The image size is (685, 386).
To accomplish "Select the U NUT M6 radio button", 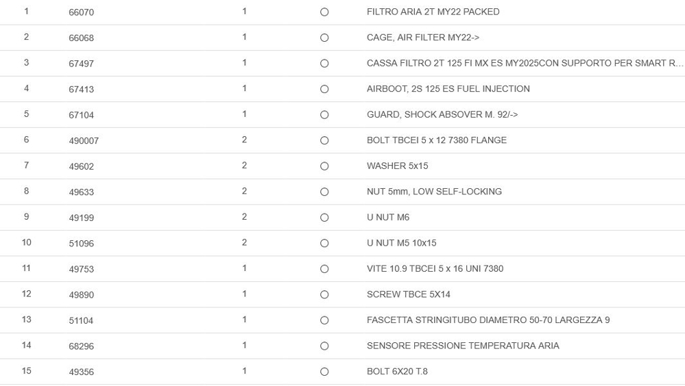I will (324, 218).
